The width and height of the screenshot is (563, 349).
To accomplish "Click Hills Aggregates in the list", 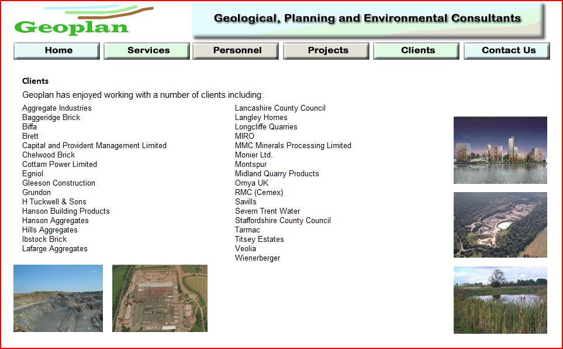I will coord(50,230).
